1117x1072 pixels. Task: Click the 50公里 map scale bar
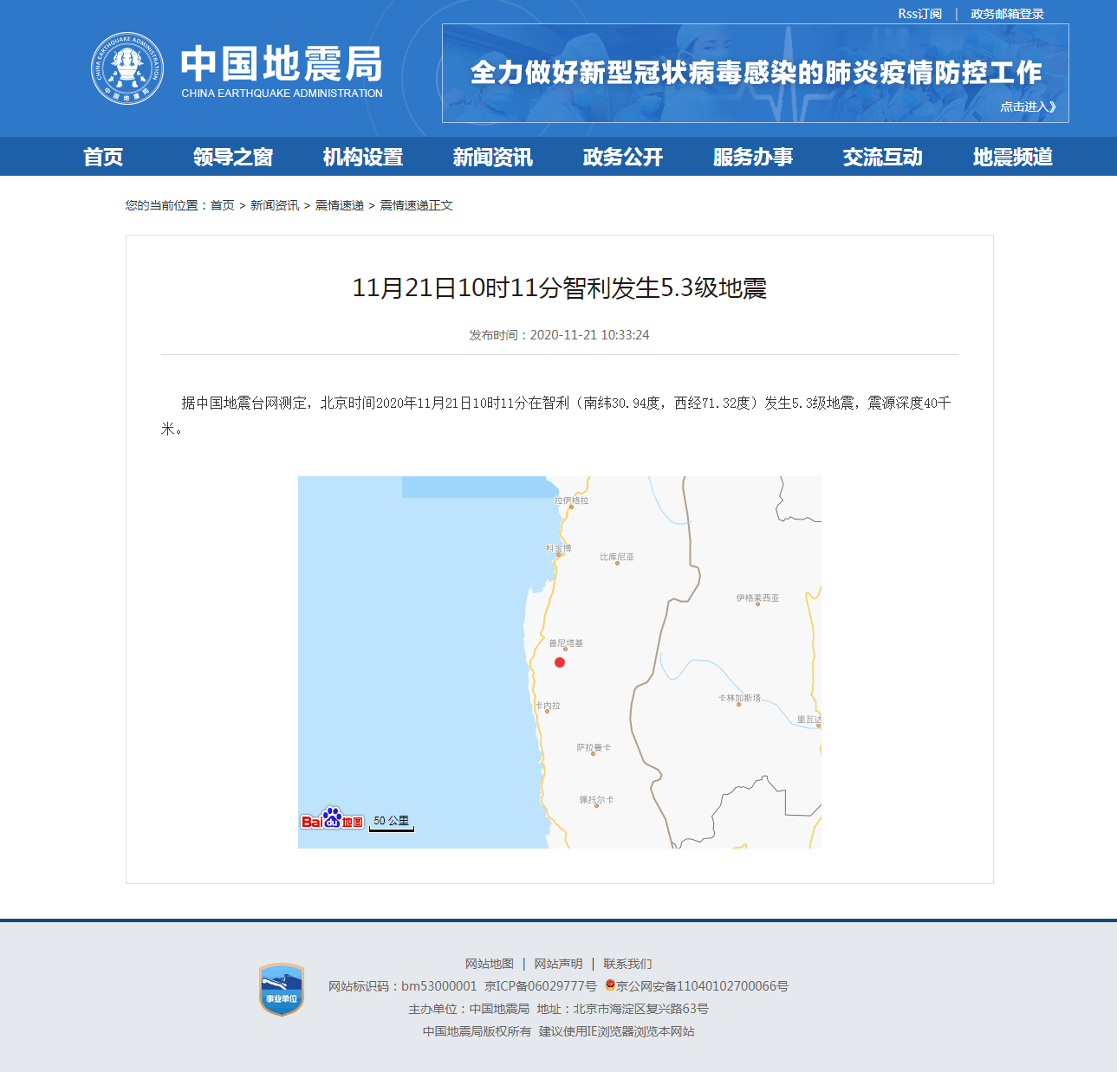point(390,823)
